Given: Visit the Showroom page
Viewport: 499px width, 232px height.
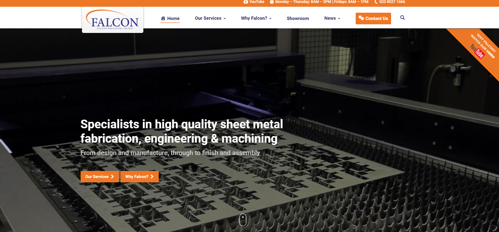Looking at the screenshot, I should click(298, 18).
